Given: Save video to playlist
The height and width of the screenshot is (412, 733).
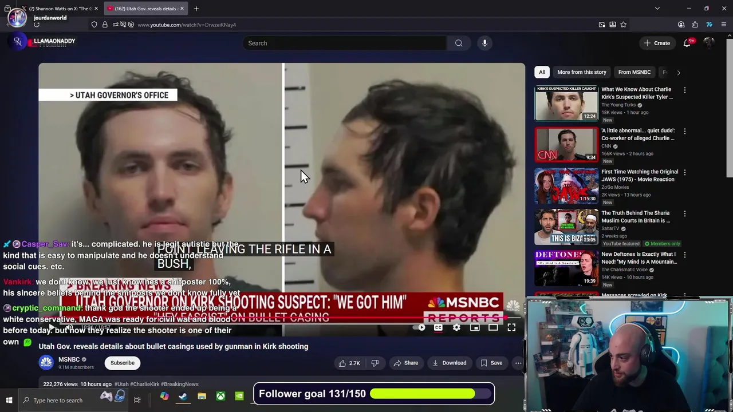Looking at the screenshot, I should coord(491,363).
